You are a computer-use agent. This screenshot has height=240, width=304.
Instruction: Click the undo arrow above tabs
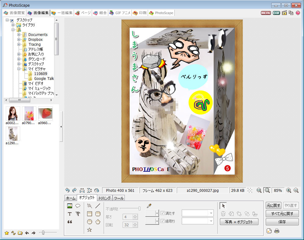(x=67, y=190)
